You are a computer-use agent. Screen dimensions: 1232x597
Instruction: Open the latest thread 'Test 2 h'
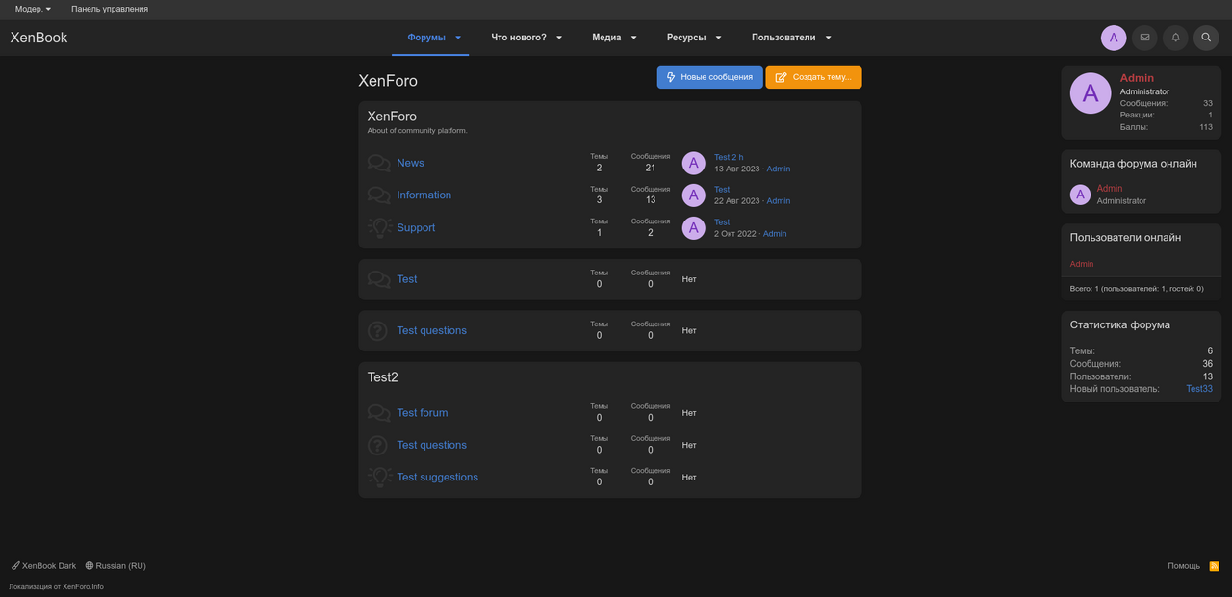tap(729, 157)
